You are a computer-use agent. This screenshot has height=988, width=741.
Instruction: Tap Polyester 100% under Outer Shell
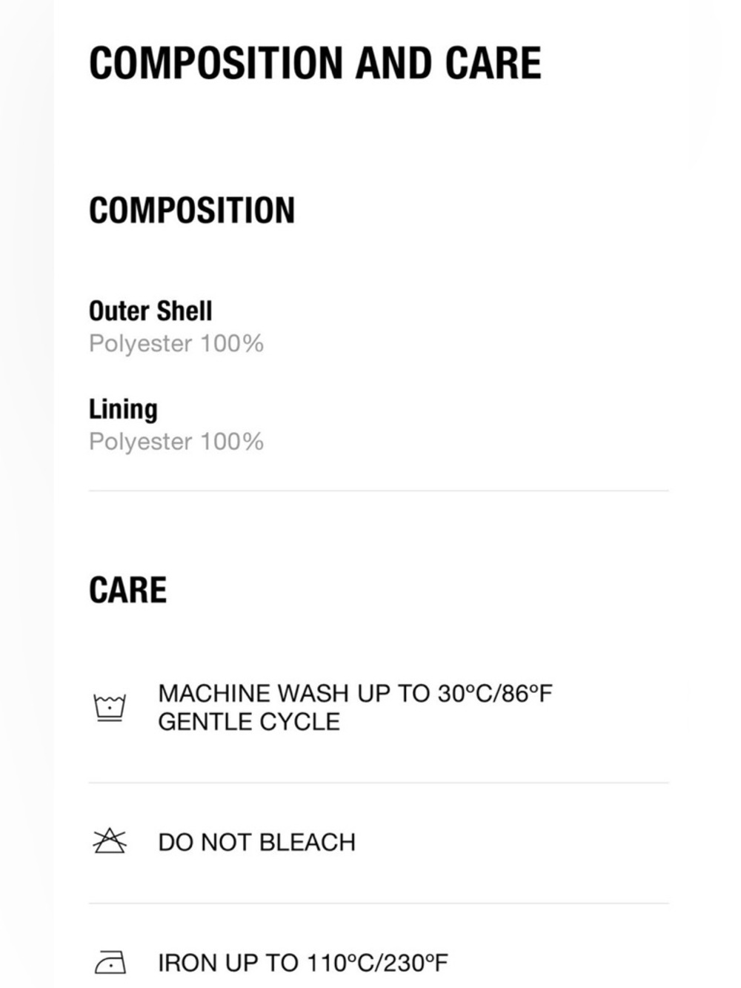(176, 343)
